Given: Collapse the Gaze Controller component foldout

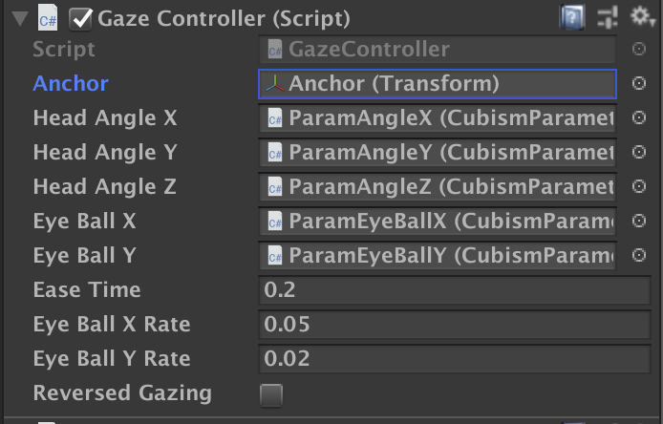Looking at the screenshot, I should (17, 17).
